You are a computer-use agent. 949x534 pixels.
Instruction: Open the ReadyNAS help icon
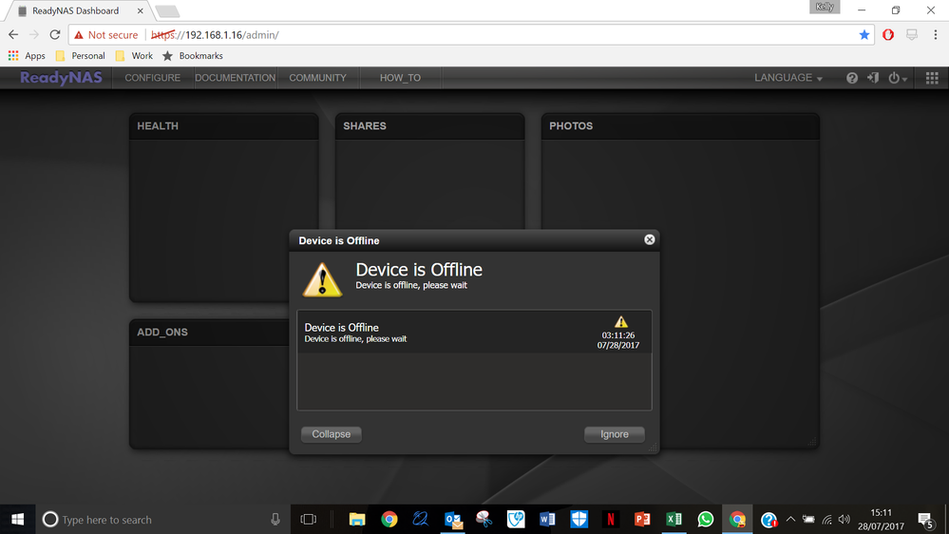tap(851, 78)
